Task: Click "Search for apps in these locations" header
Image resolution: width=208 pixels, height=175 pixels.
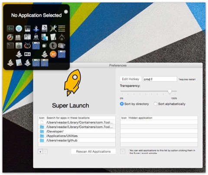Action: (68, 118)
